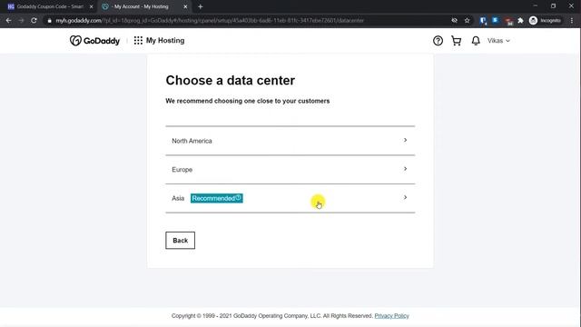Click the browser back arrow
The image size is (581, 327).
pyautogui.click(x=8, y=20)
